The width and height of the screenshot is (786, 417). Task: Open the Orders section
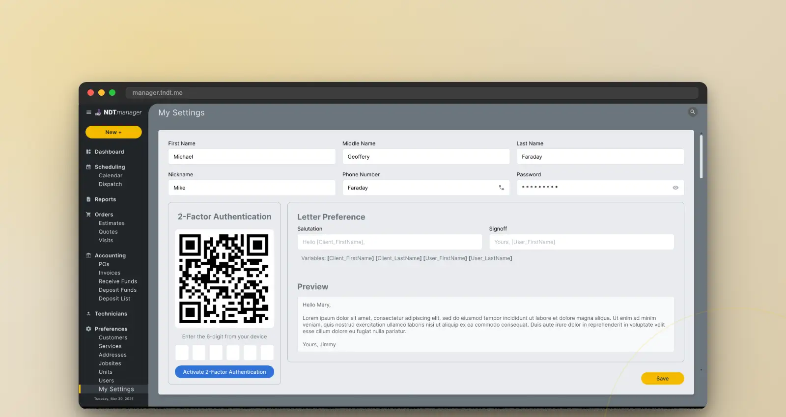(104, 215)
